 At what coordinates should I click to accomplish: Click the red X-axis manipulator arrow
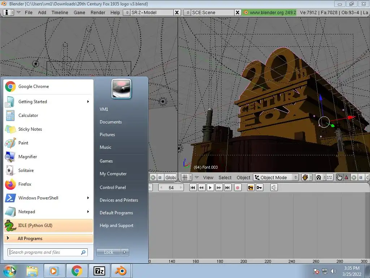[x=351, y=117]
